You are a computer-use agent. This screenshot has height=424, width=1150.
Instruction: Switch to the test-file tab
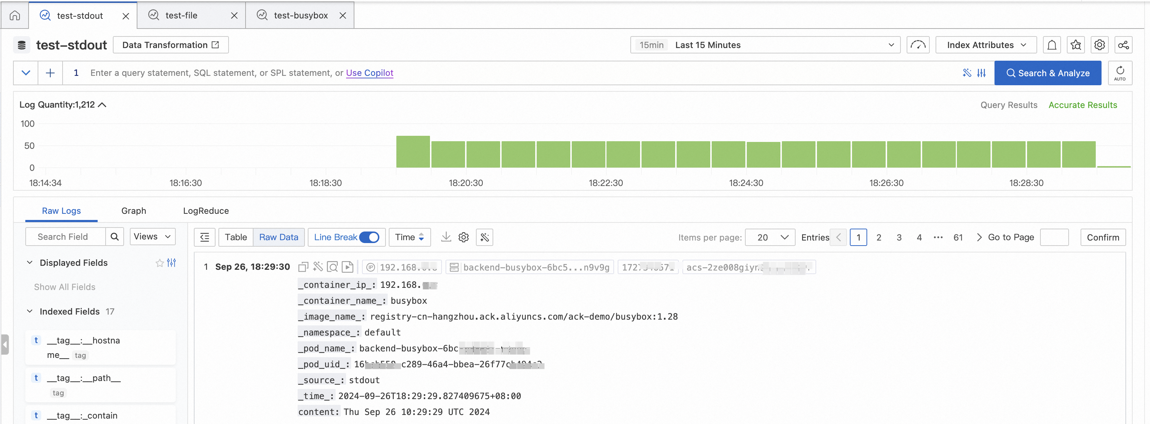(181, 16)
